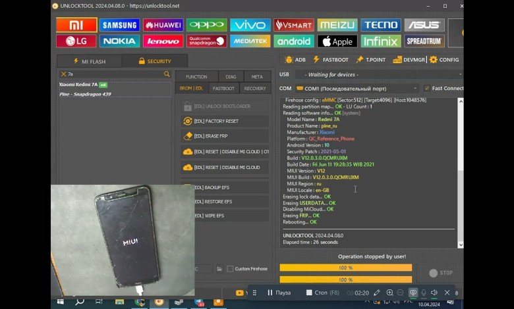
Task: Select the Apple brand icon
Action: (x=337, y=41)
